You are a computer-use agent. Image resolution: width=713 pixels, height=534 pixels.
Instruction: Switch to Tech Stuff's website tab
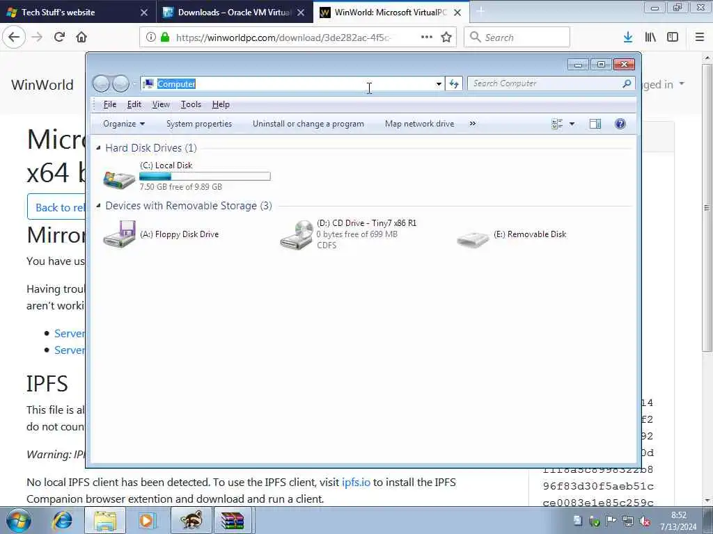[78, 13]
